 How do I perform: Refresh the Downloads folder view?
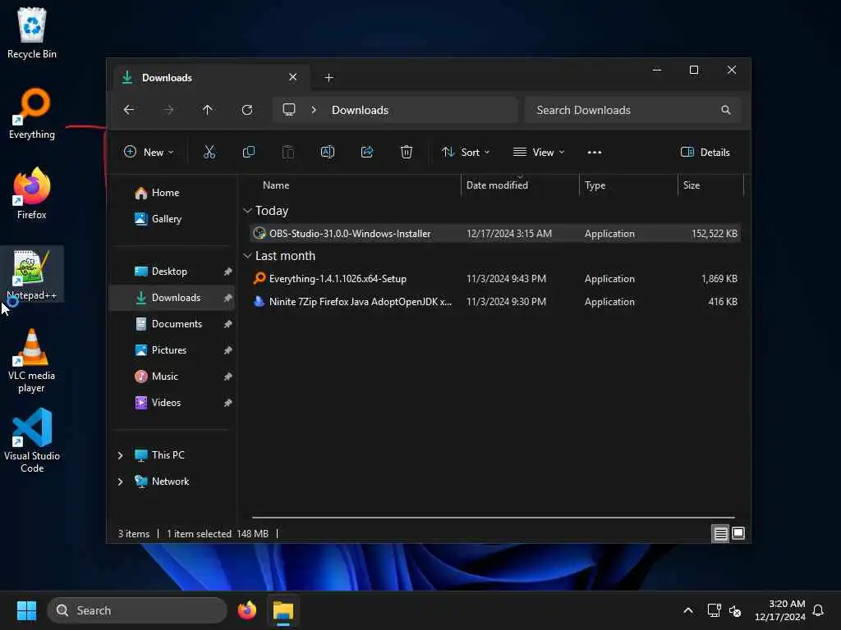click(x=247, y=110)
